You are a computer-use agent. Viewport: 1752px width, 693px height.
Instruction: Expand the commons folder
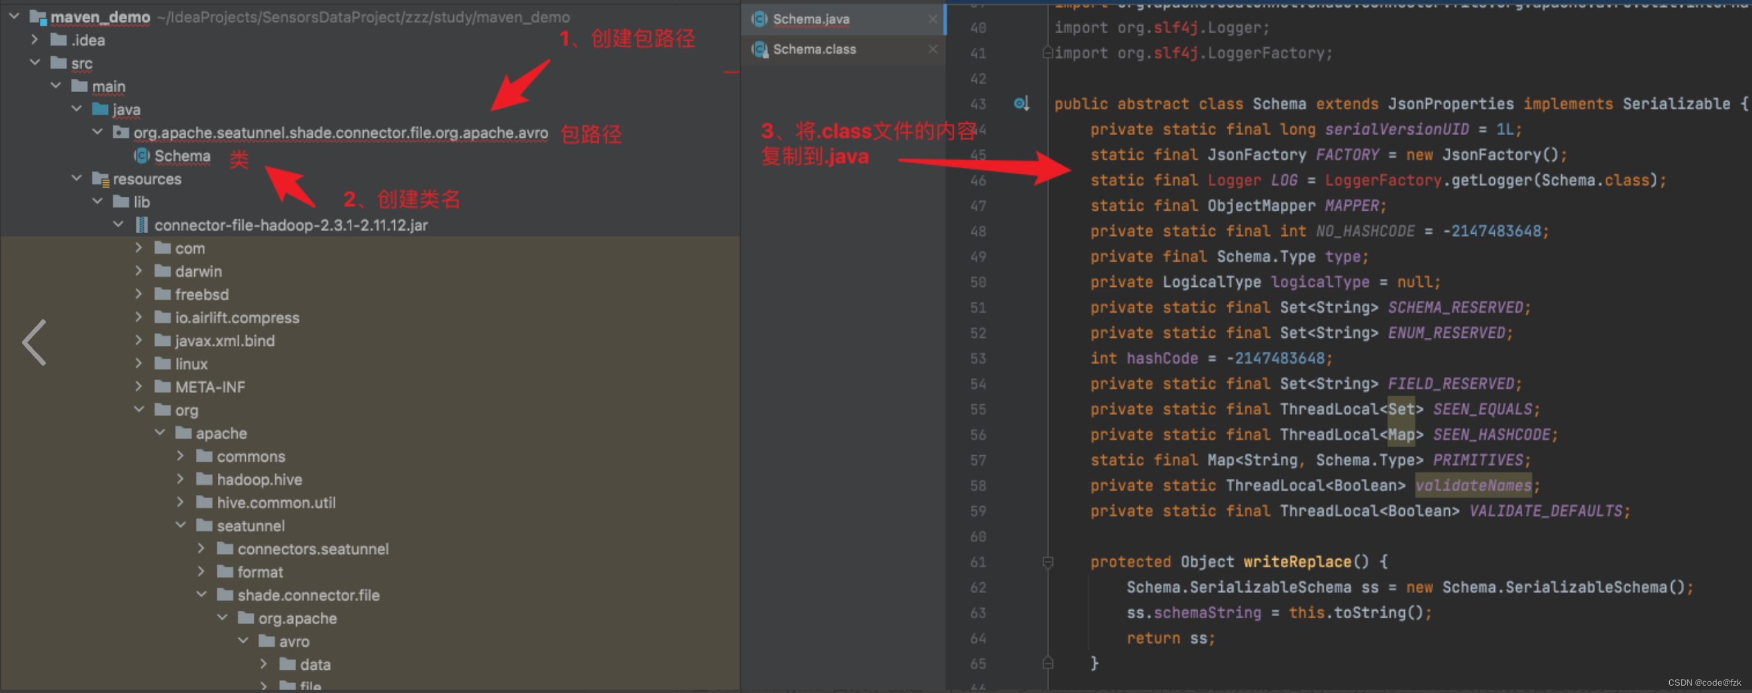tap(181, 456)
